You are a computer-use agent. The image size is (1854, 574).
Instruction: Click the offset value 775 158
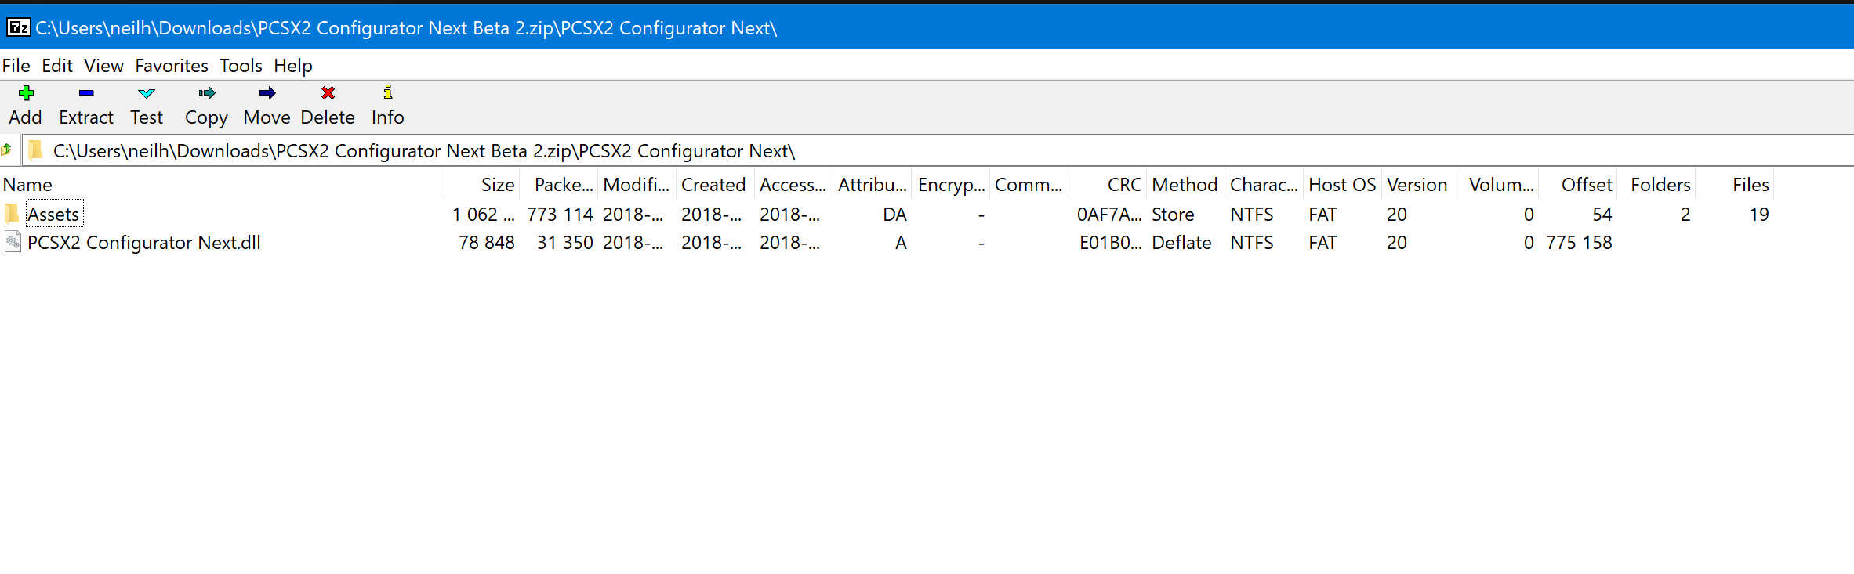point(1579,243)
